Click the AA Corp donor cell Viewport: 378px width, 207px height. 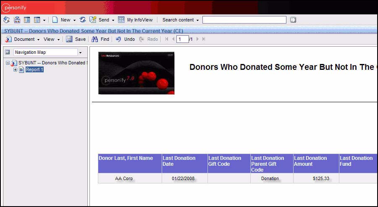[130, 178]
